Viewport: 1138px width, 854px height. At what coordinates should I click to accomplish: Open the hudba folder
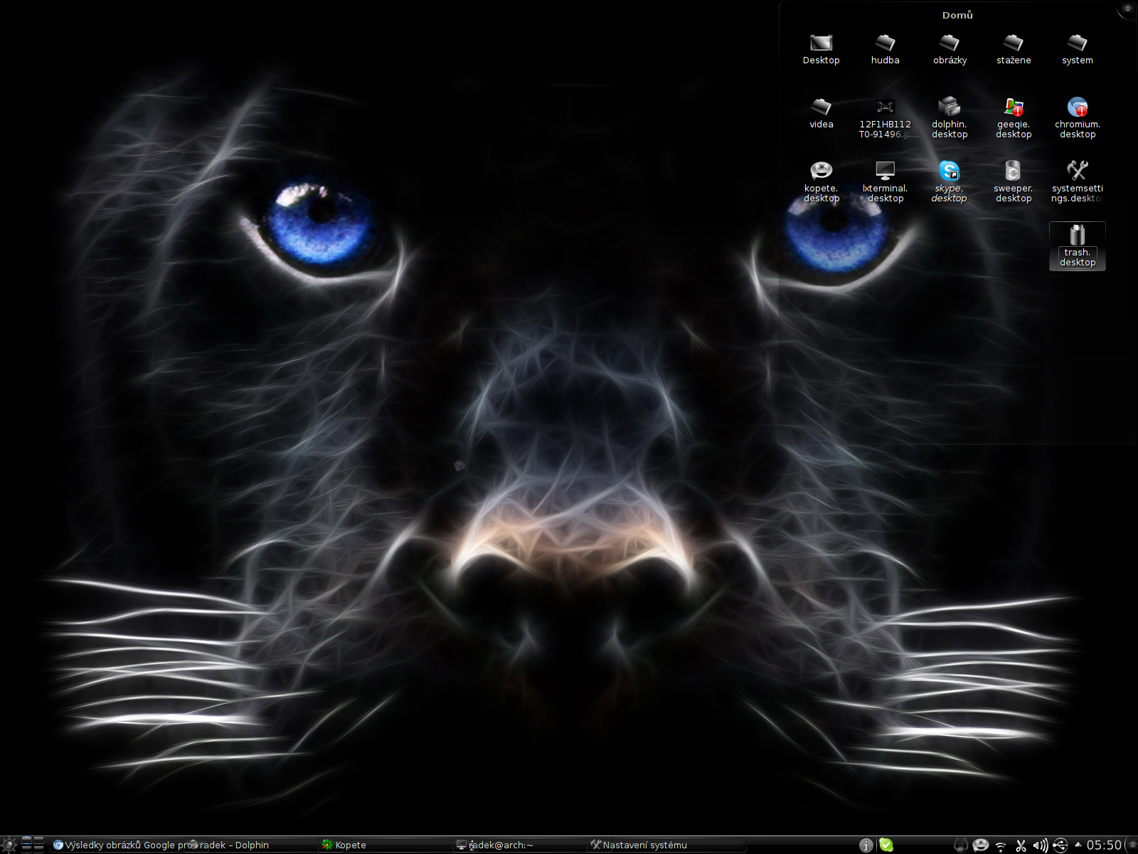click(x=885, y=49)
